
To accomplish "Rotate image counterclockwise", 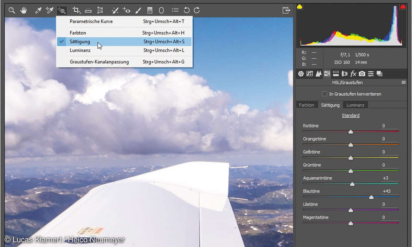I will coord(186,10).
